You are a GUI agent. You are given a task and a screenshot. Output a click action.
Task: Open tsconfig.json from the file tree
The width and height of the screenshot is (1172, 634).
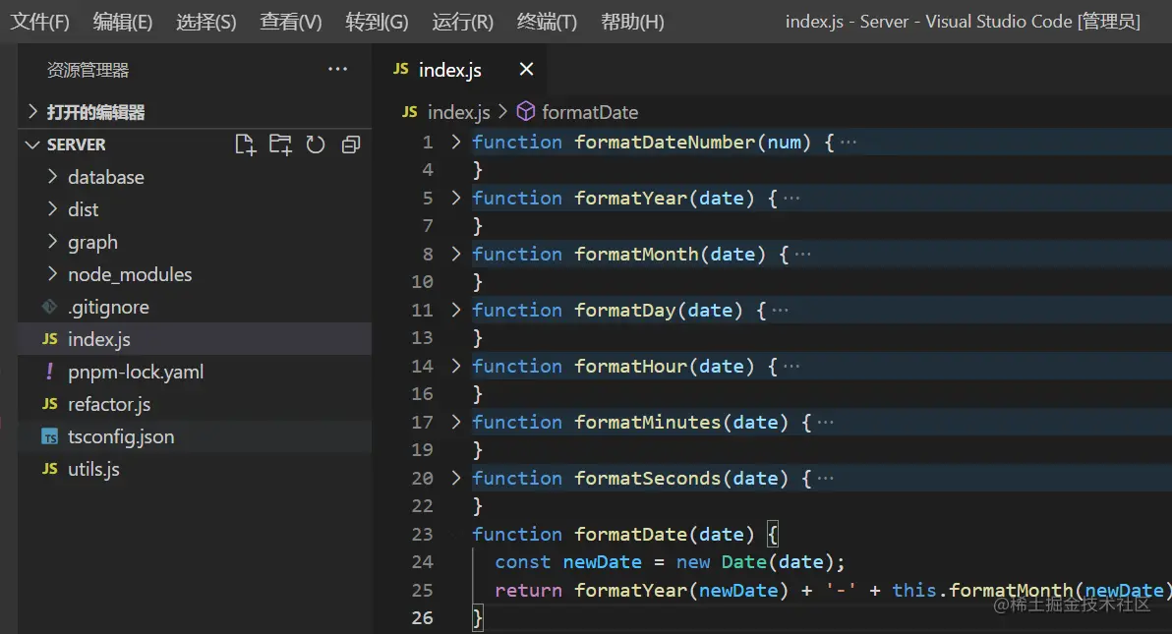click(x=120, y=436)
